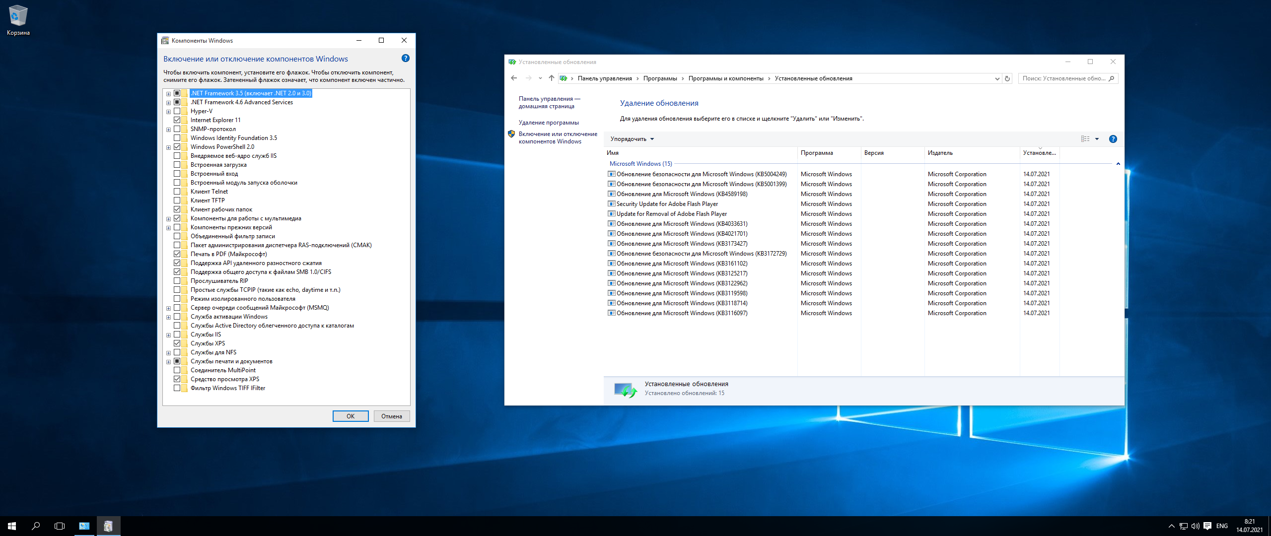Click the Back arrow in Installed Updates window
The width and height of the screenshot is (1271, 536).
(x=514, y=78)
